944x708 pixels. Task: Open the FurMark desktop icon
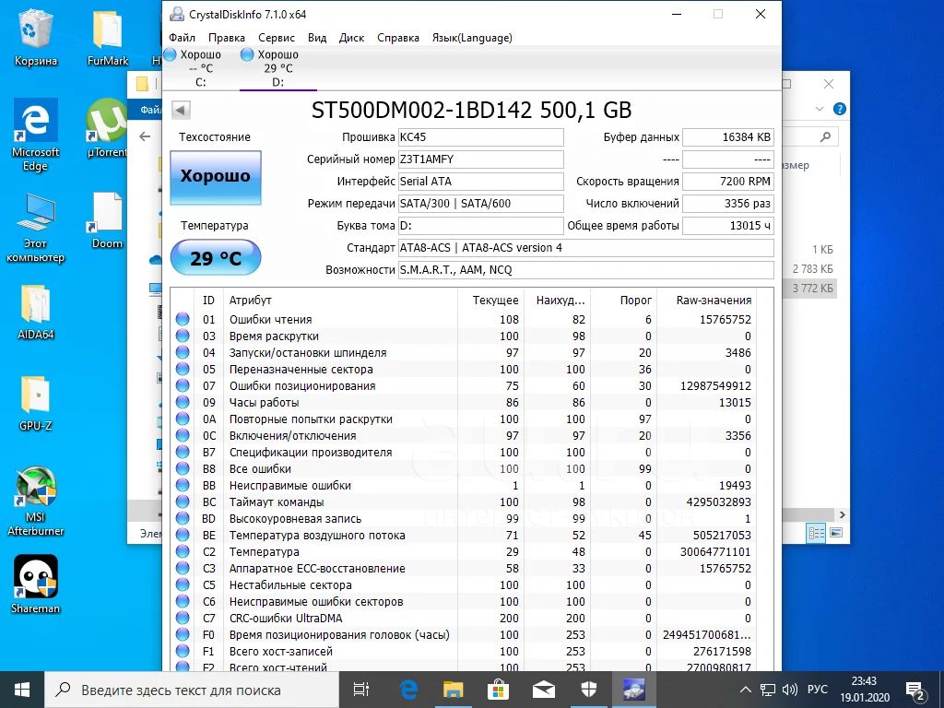click(107, 38)
